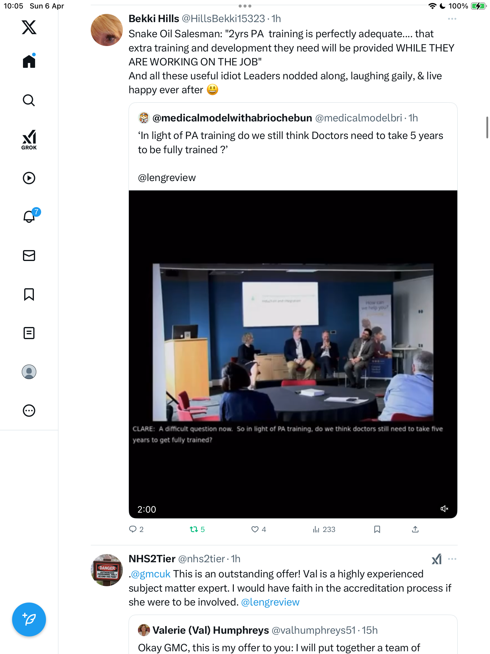
Task: Open NHS2Tier's avatar
Action: pos(106,570)
